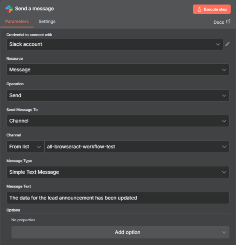Expand the Message Type dropdown

pyautogui.click(x=118, y=172)
